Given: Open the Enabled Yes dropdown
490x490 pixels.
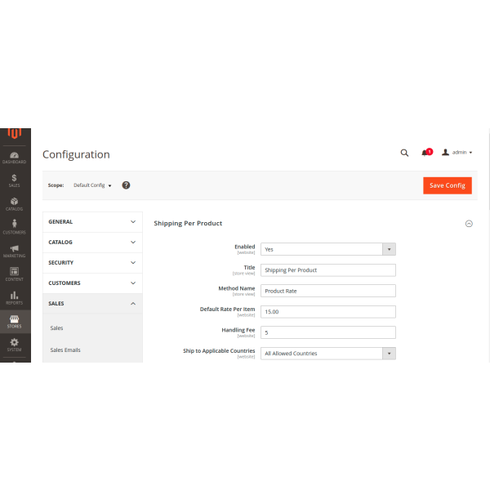Looking at the screenshot, I should pyautogui.click(x=328, y=249).
